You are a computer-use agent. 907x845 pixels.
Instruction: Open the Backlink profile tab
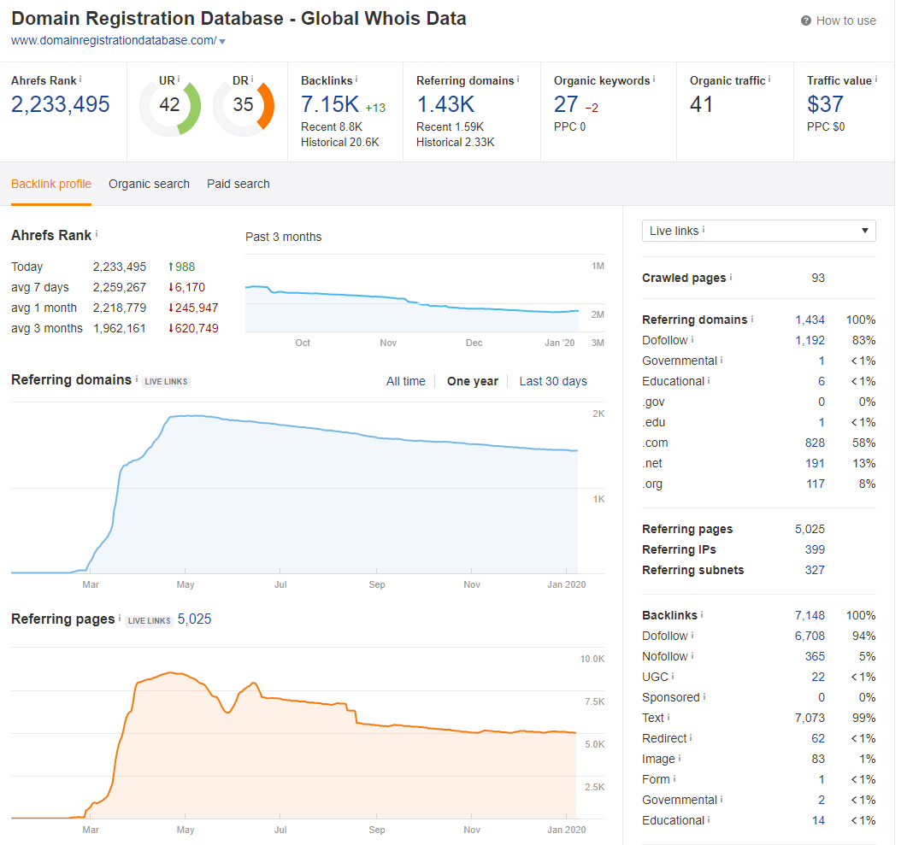51,184
